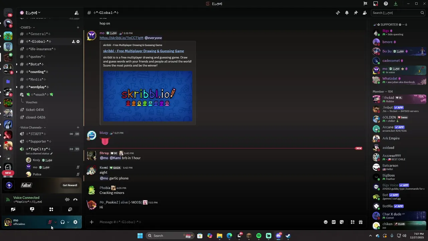Collapse the Voice Channels category

(33, 128)
